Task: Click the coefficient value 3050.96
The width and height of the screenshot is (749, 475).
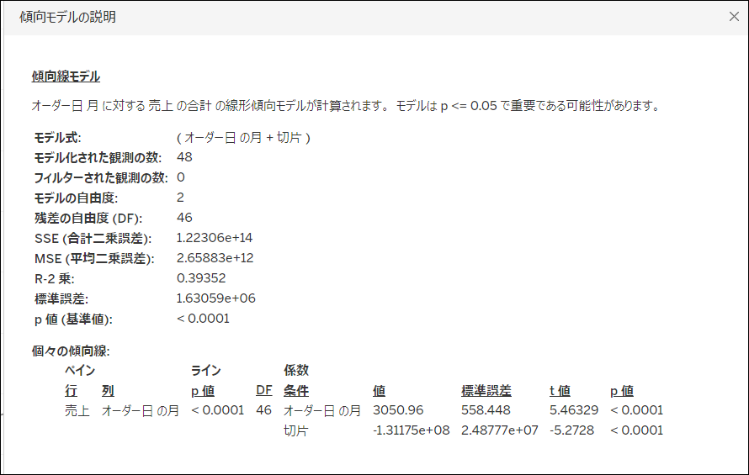Action: (398, 410)
